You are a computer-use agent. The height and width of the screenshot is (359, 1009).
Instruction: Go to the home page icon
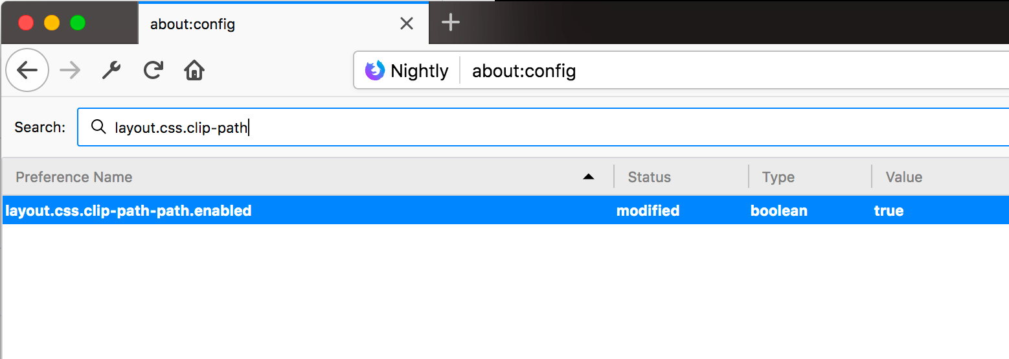194,70
